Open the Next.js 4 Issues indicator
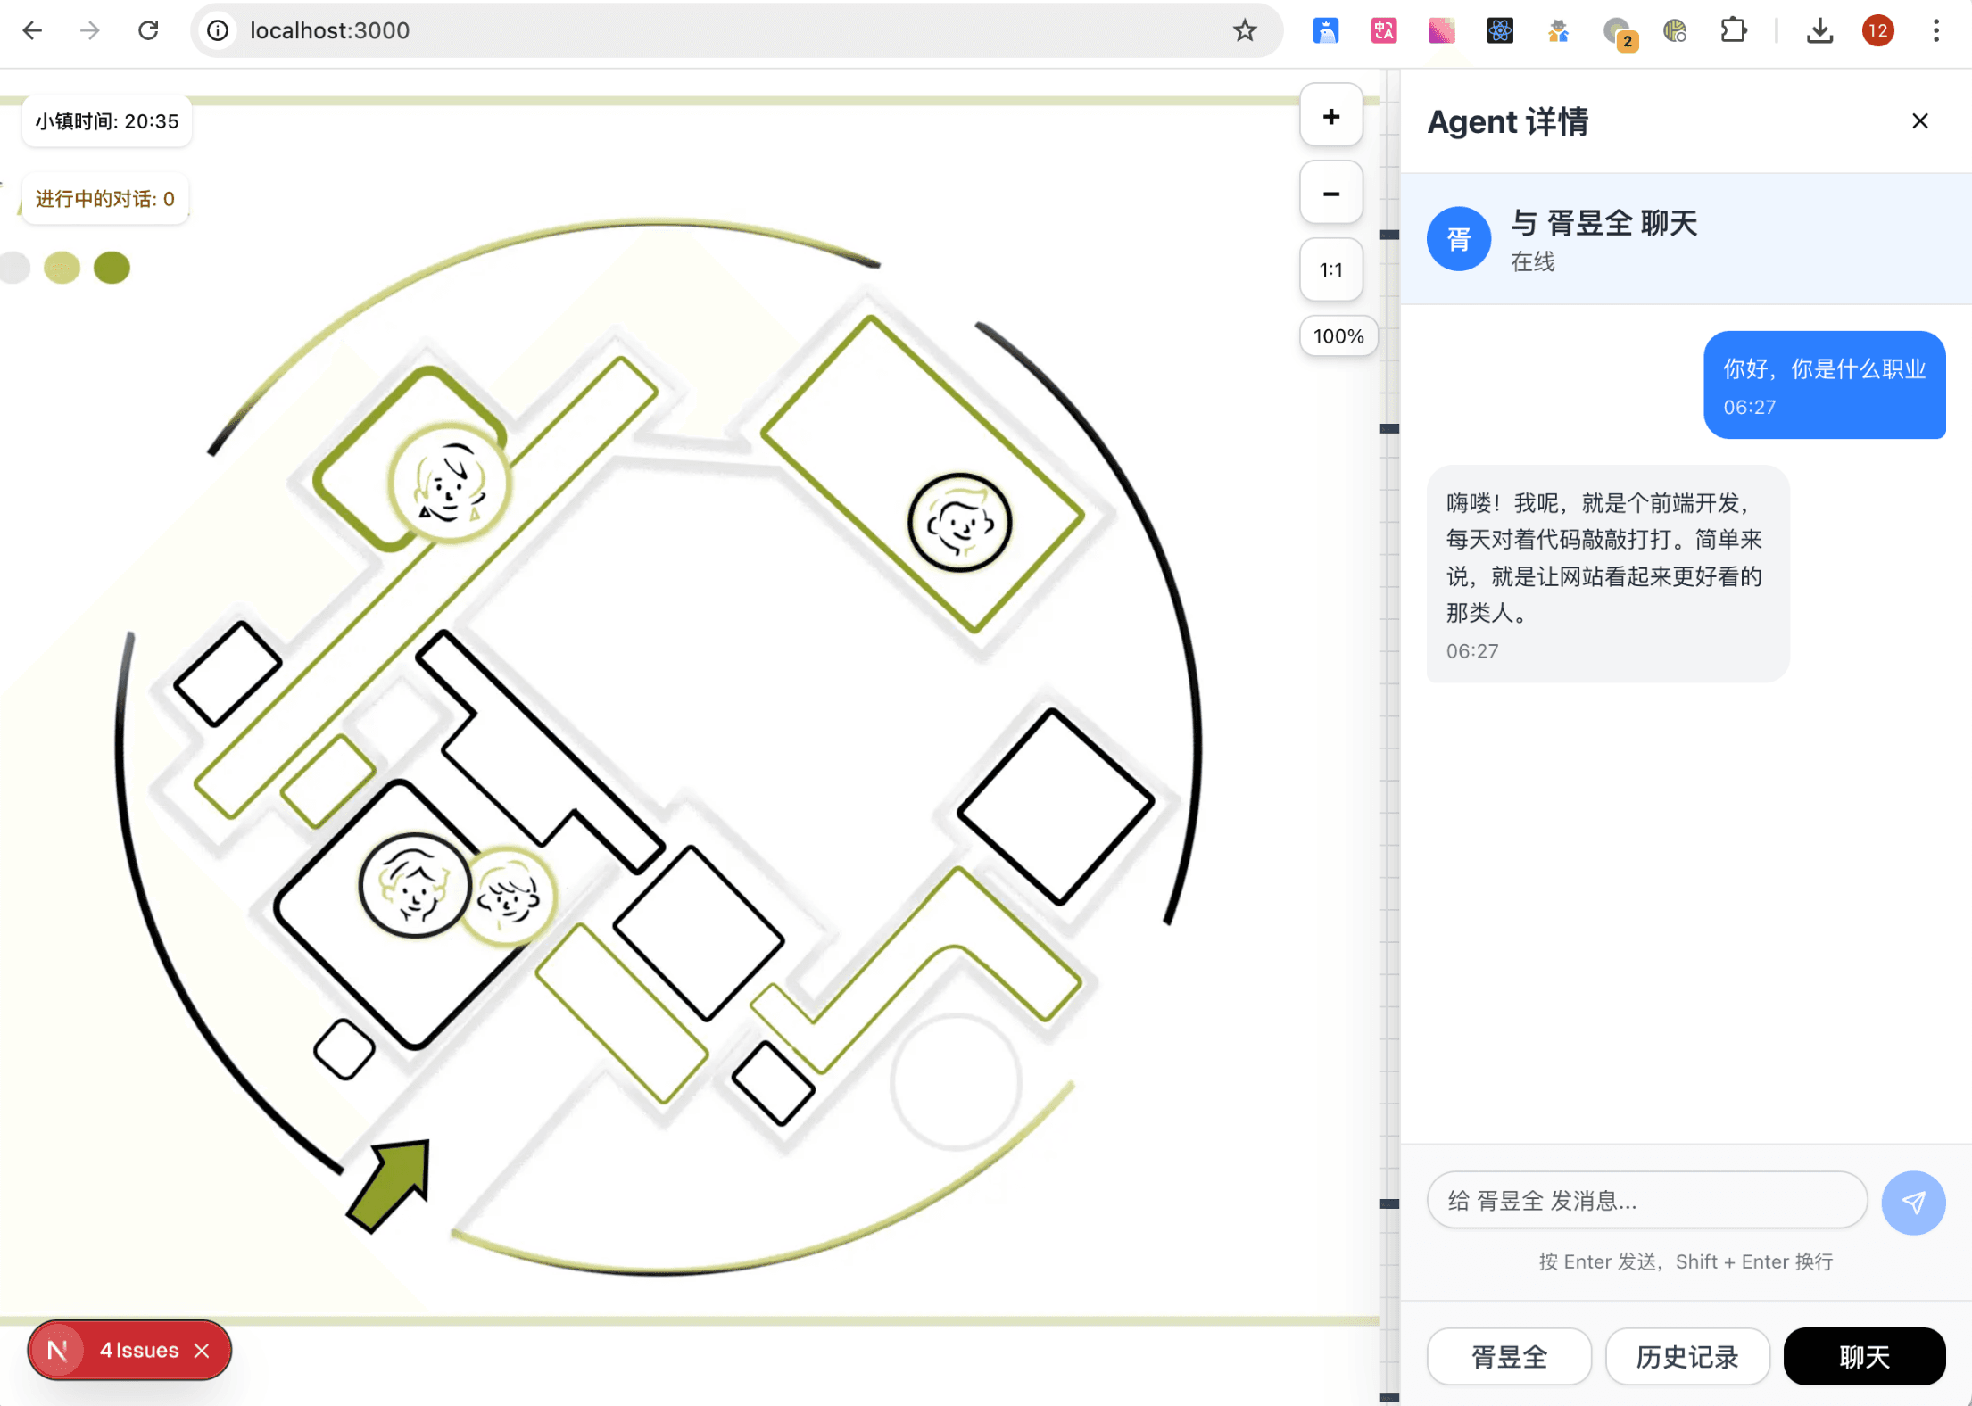The height and width of the screenshot is (1406, 1972). click(x=128, y=1351)
